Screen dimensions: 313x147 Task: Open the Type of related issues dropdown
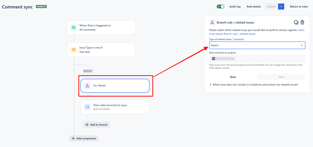point(257,45)
